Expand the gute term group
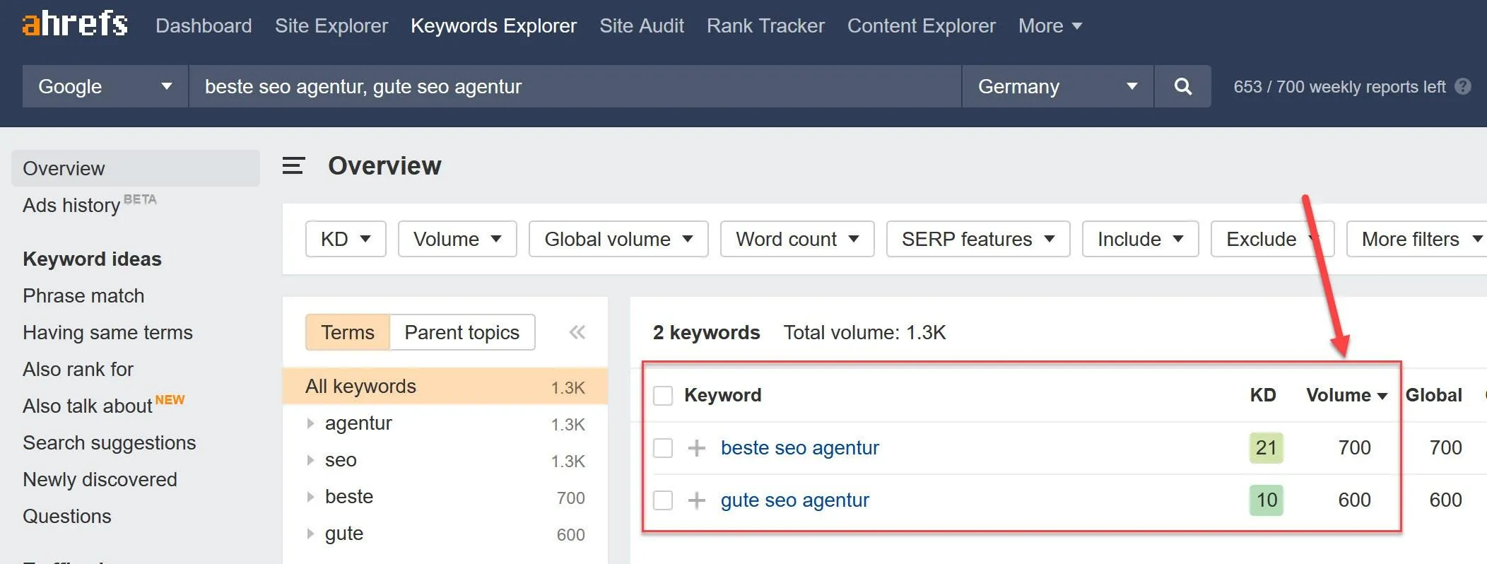This screenshot has height=564, width=1487. pyautogui.click(x=310, y=534)
